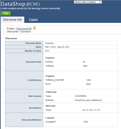Click the 'Discourse: Coursera' text
121x129 pixels.
tap(18, 32)
